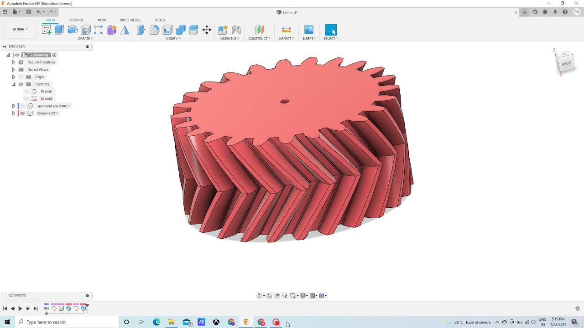Click the Save icon
Screen dimensions: 584x328
click(28, 12)
